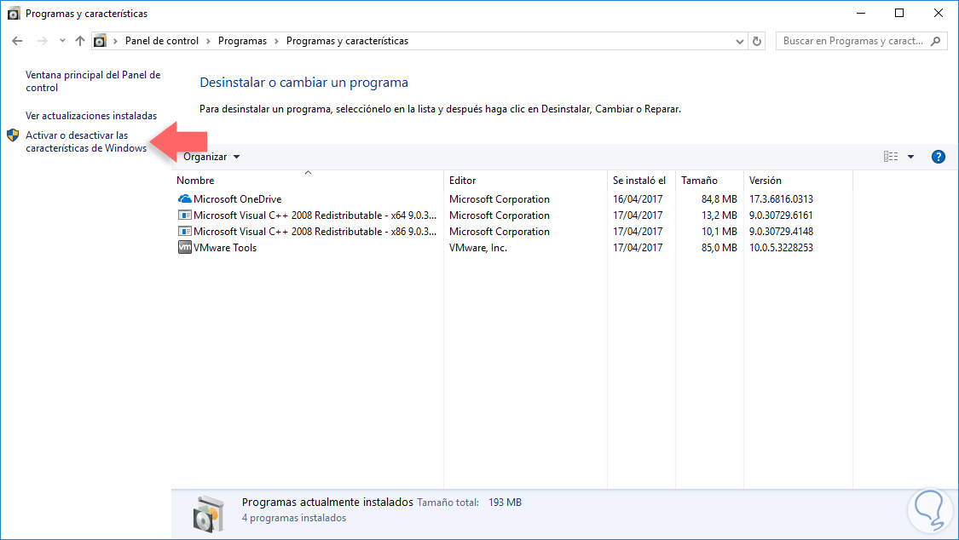
Task: Click the VMware Tools vm icon
Action: click(x=184, y=247)
